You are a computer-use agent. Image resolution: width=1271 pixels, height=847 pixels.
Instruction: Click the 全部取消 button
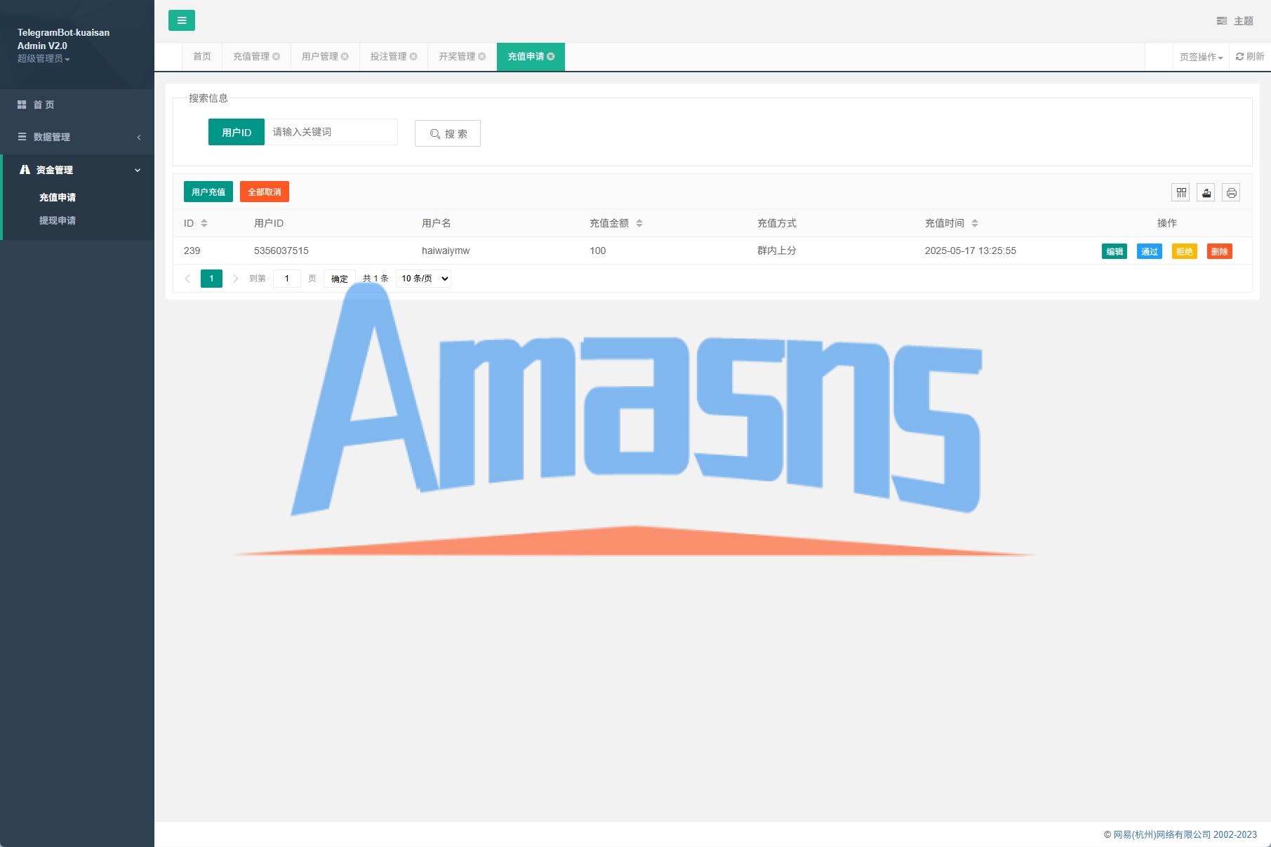[x=265, y=192]
